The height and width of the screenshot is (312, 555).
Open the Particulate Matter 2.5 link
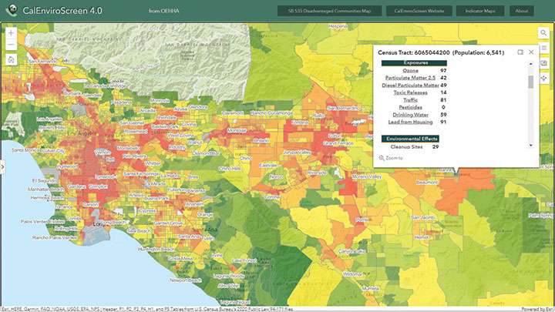pyautogui.click(x=410, y=78)
